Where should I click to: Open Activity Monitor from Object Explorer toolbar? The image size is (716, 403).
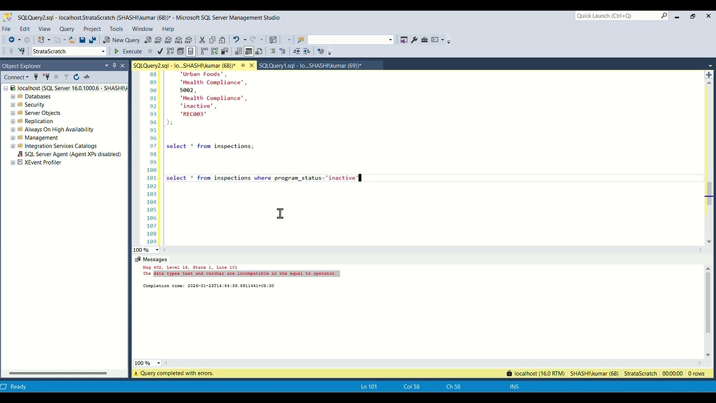(87, 77)
